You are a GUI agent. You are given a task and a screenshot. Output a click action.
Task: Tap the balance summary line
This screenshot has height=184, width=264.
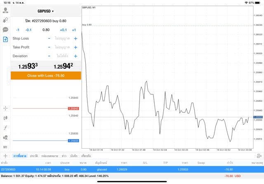(x=55, y=176)
